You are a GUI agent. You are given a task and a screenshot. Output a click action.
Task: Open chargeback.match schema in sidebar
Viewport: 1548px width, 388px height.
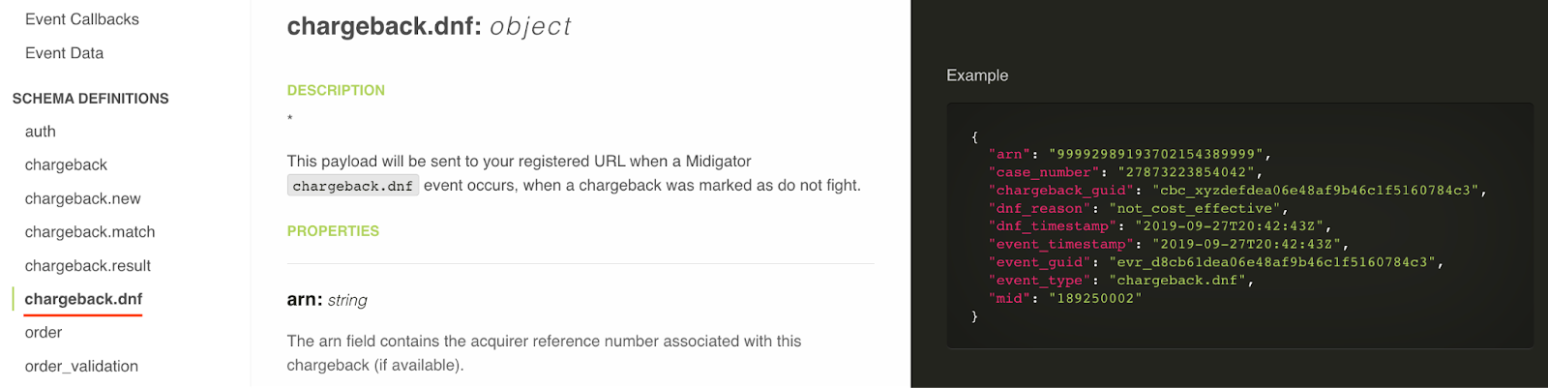(90, 232)
